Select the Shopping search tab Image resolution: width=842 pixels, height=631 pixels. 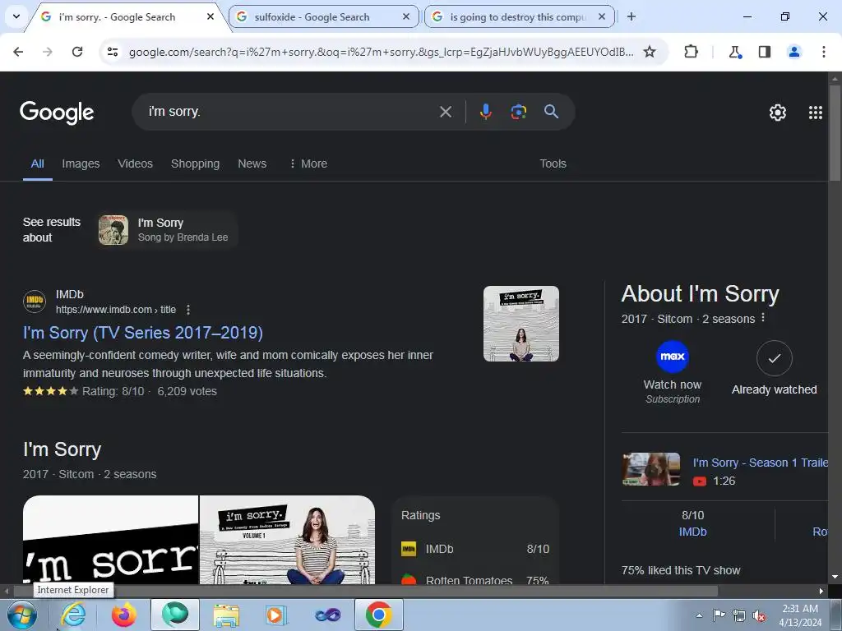coord(195,164)
